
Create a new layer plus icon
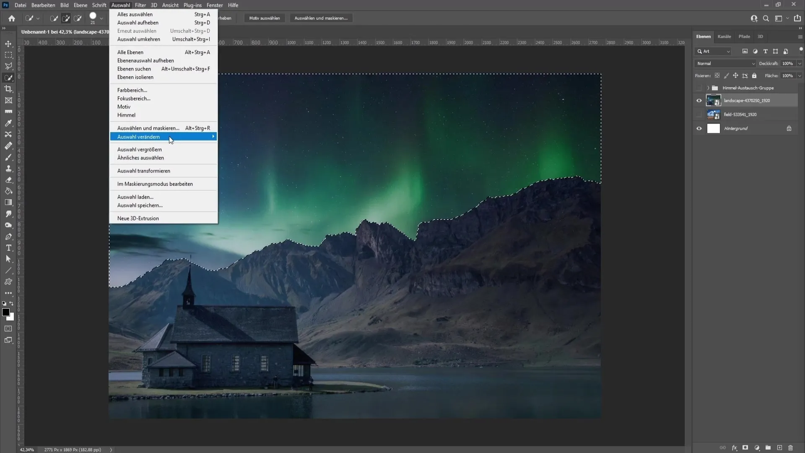pyautogui.click(x=779, y=448)
